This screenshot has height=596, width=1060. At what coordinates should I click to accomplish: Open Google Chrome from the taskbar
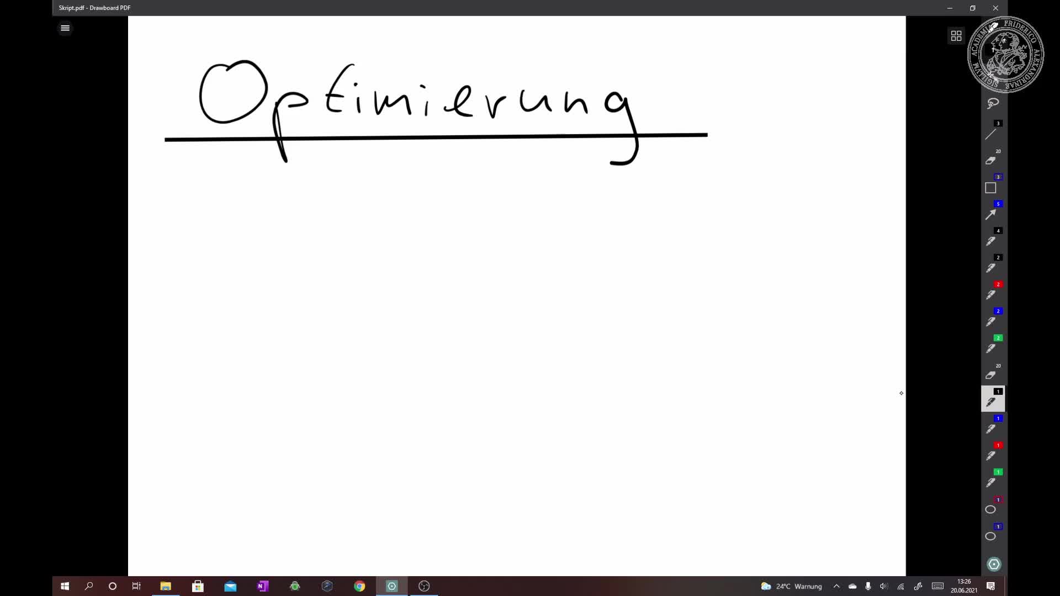pos(359,586)
